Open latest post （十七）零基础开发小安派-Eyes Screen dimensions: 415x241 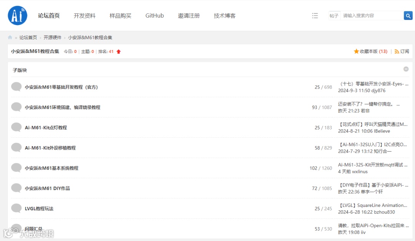pyautogui.click(x=373, y=84)
